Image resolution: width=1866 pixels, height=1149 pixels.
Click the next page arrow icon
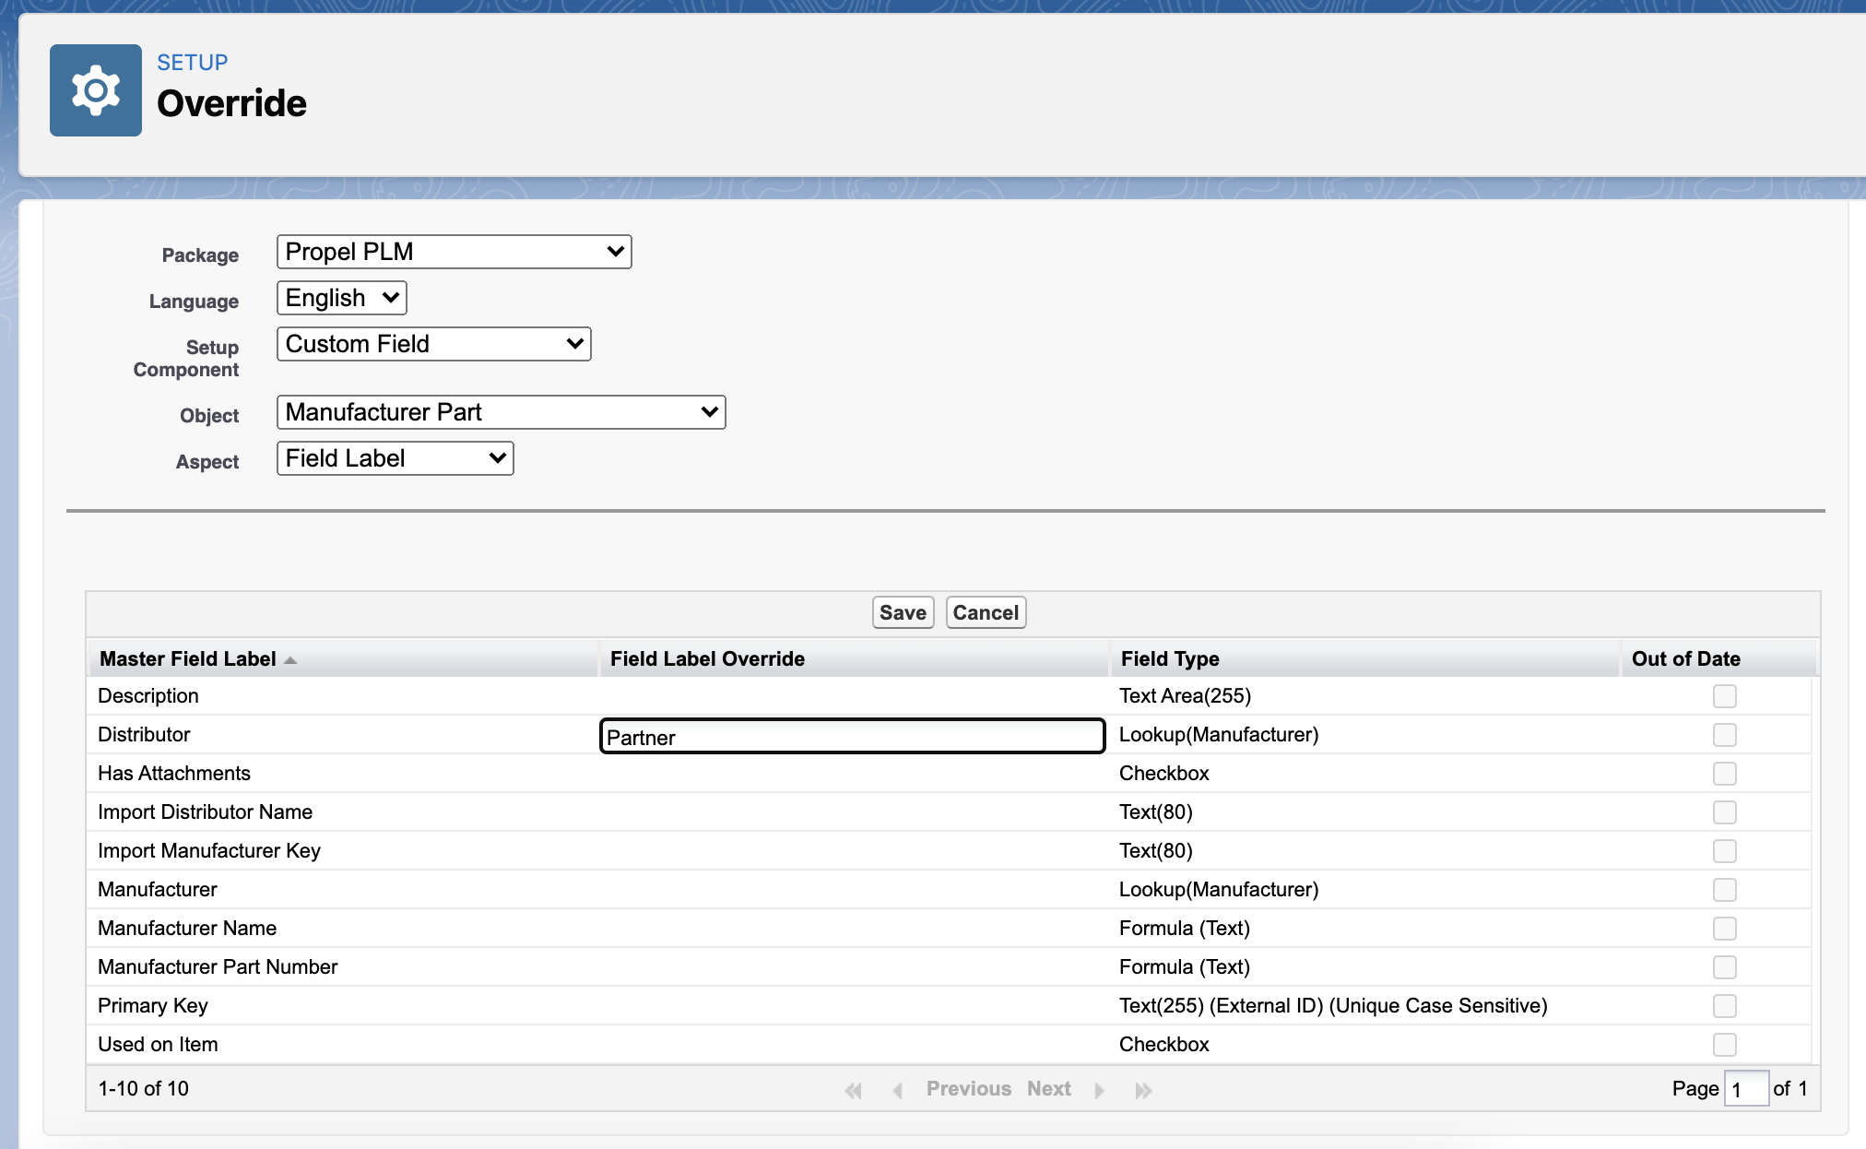pyautogui.click(x=1099, y=1090)
